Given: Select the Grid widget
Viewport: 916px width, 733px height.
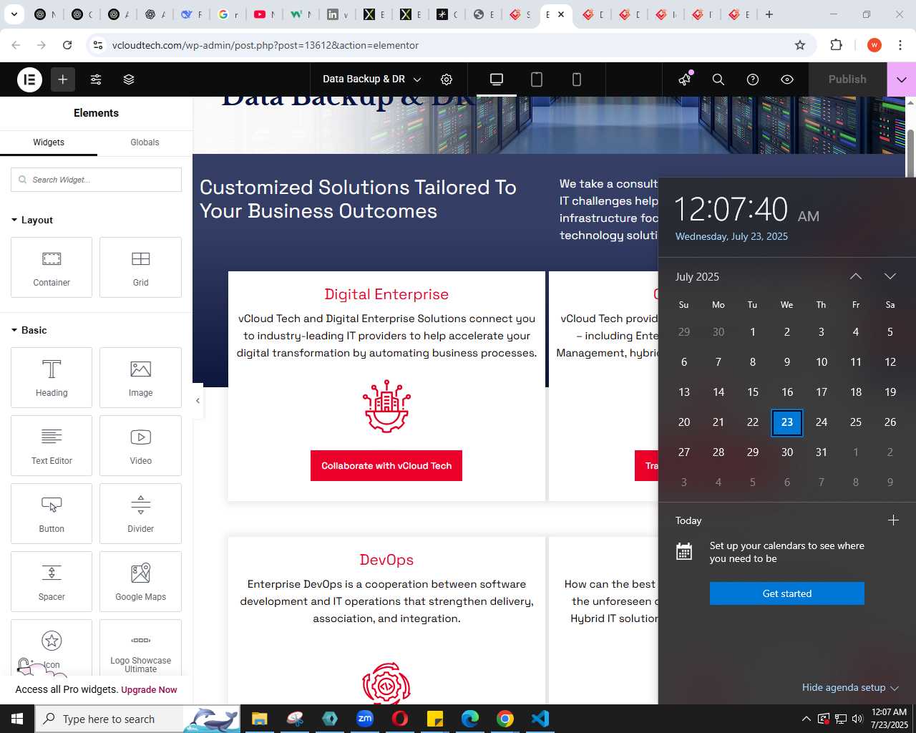Looking at the screenshot, I should (140, 267).
